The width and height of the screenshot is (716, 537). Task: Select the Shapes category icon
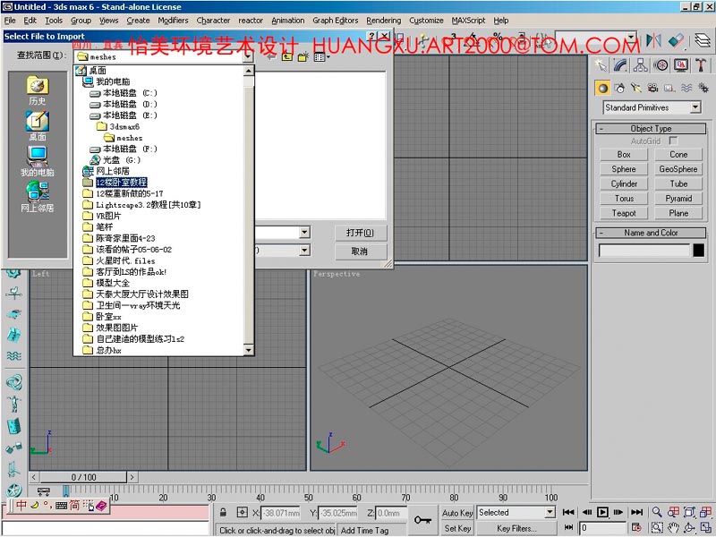coord(619,88)
